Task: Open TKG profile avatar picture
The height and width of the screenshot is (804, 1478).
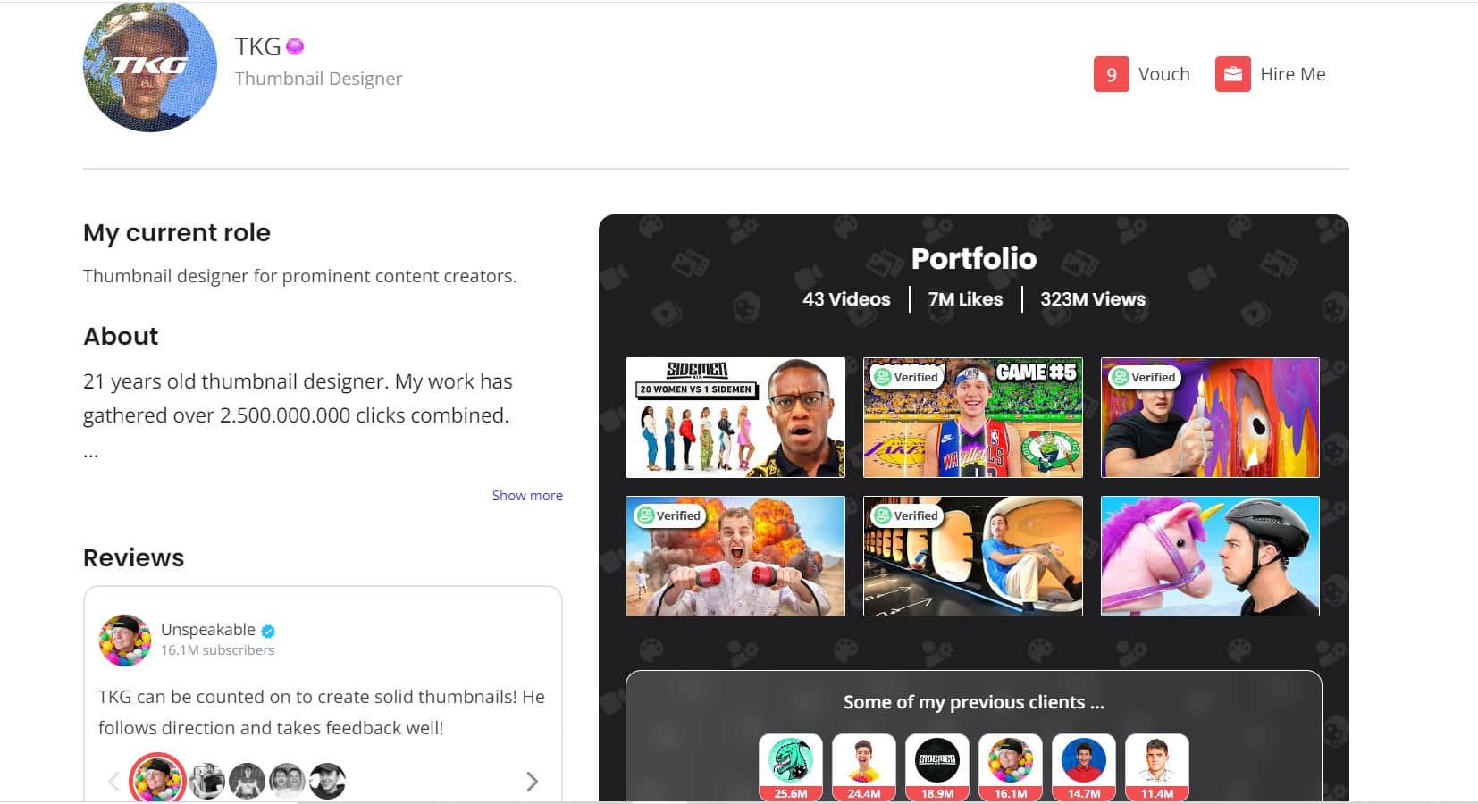Action: 150,66
